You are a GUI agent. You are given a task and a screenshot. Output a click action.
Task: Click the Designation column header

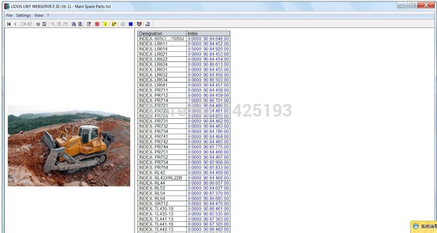point(162,34)
